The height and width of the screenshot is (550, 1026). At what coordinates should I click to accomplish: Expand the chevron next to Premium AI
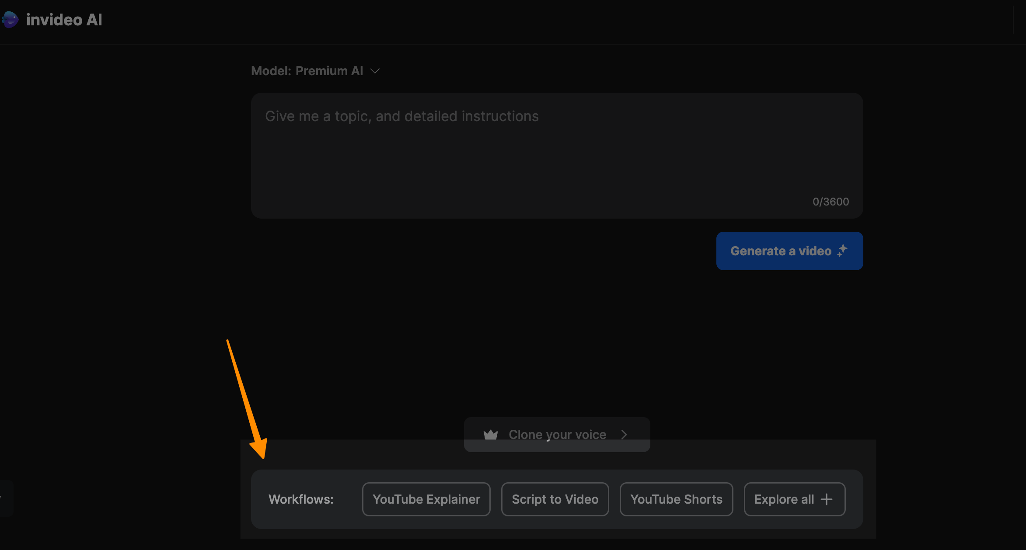point(375,71)
